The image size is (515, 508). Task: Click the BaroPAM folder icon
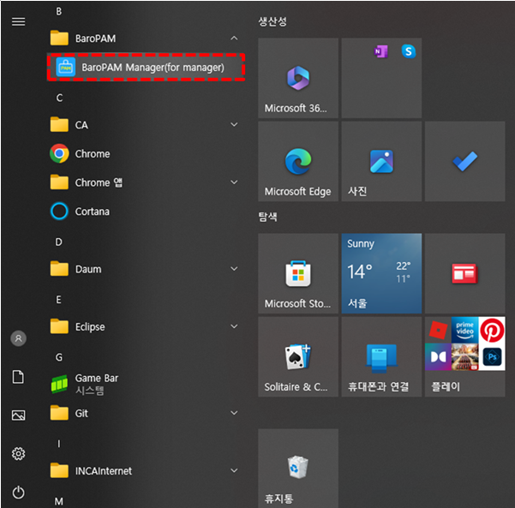59,38
